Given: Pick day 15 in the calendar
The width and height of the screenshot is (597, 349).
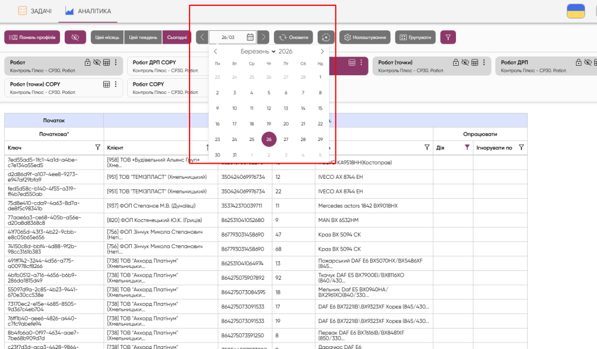Looking at the screenshot, I should point(320,108).
